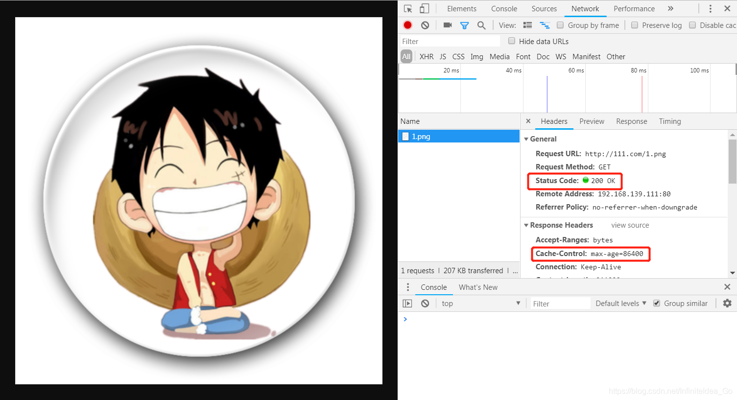Click headers pane scroll down arrow
Image resolution: width=737 pixels, height=400 pixels.
tap(733, 273)
